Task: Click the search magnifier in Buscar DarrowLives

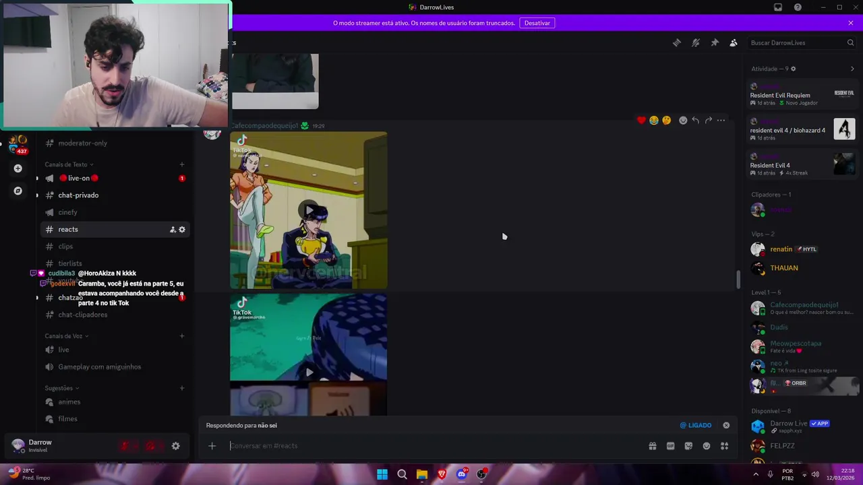Action: point(850,42)
